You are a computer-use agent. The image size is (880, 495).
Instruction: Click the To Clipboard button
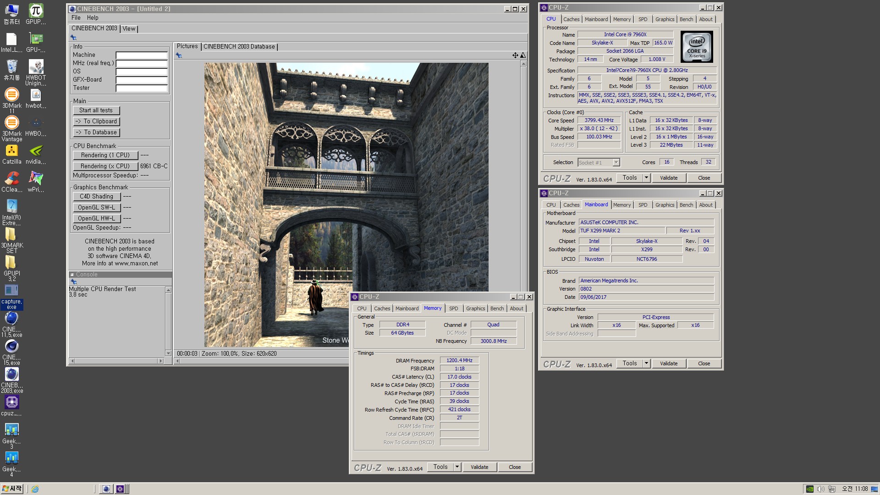(96, 121)
